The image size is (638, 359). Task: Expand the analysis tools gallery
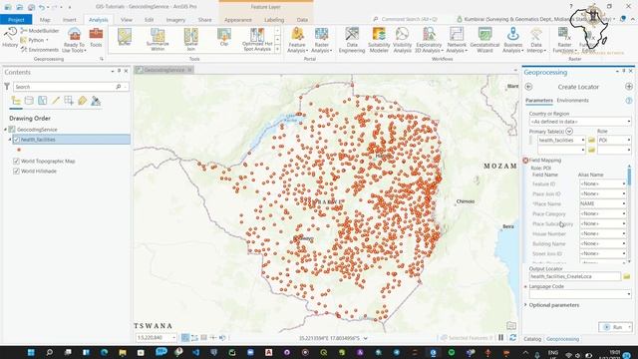[277, 49]
